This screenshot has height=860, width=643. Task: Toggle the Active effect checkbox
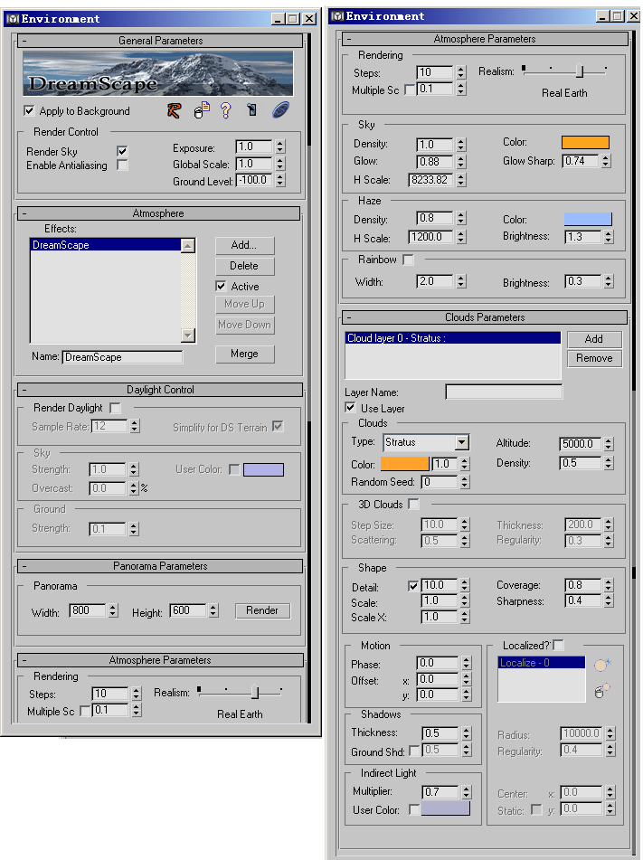(221, 286)
